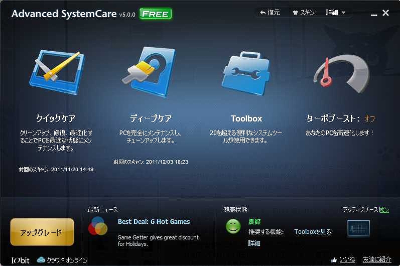Click the 推奨する機能 label
Screen dimensions: 400x266
[x=266, y=231]
